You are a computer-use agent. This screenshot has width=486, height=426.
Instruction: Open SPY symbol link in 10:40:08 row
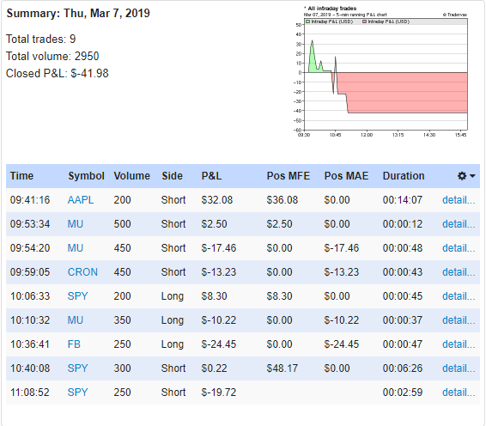pyautogui.click(x=78, y=368)
